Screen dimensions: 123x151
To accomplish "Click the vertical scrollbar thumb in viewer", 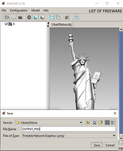I will point(121,82).
